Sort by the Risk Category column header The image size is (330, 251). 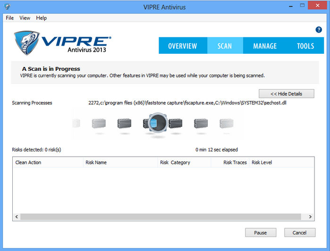[184, 162]
